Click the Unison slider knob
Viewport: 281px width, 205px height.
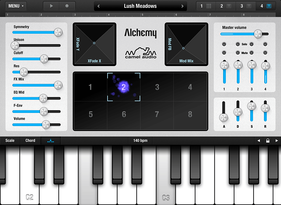coord(15,45)
